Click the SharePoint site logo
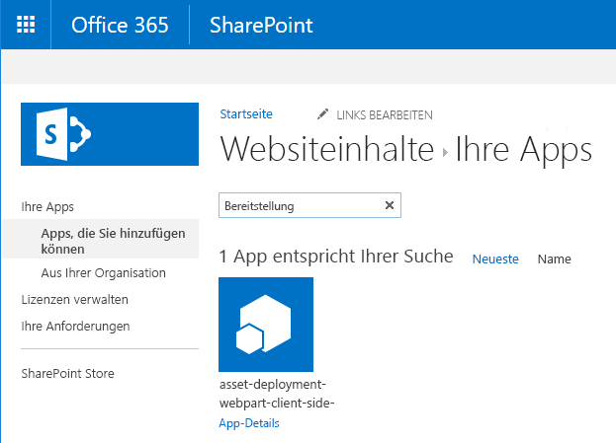This screenshot has width=616, height=443. pyautogui.click(x=110, y=134)
